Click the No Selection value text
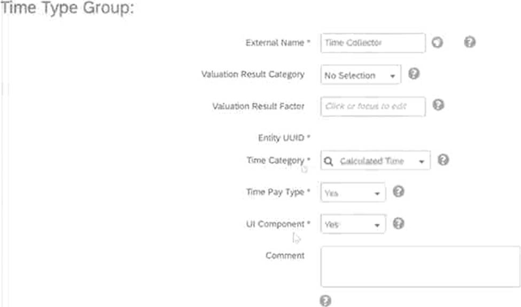Screen dimensions: 521x307 tap(350, 76)
